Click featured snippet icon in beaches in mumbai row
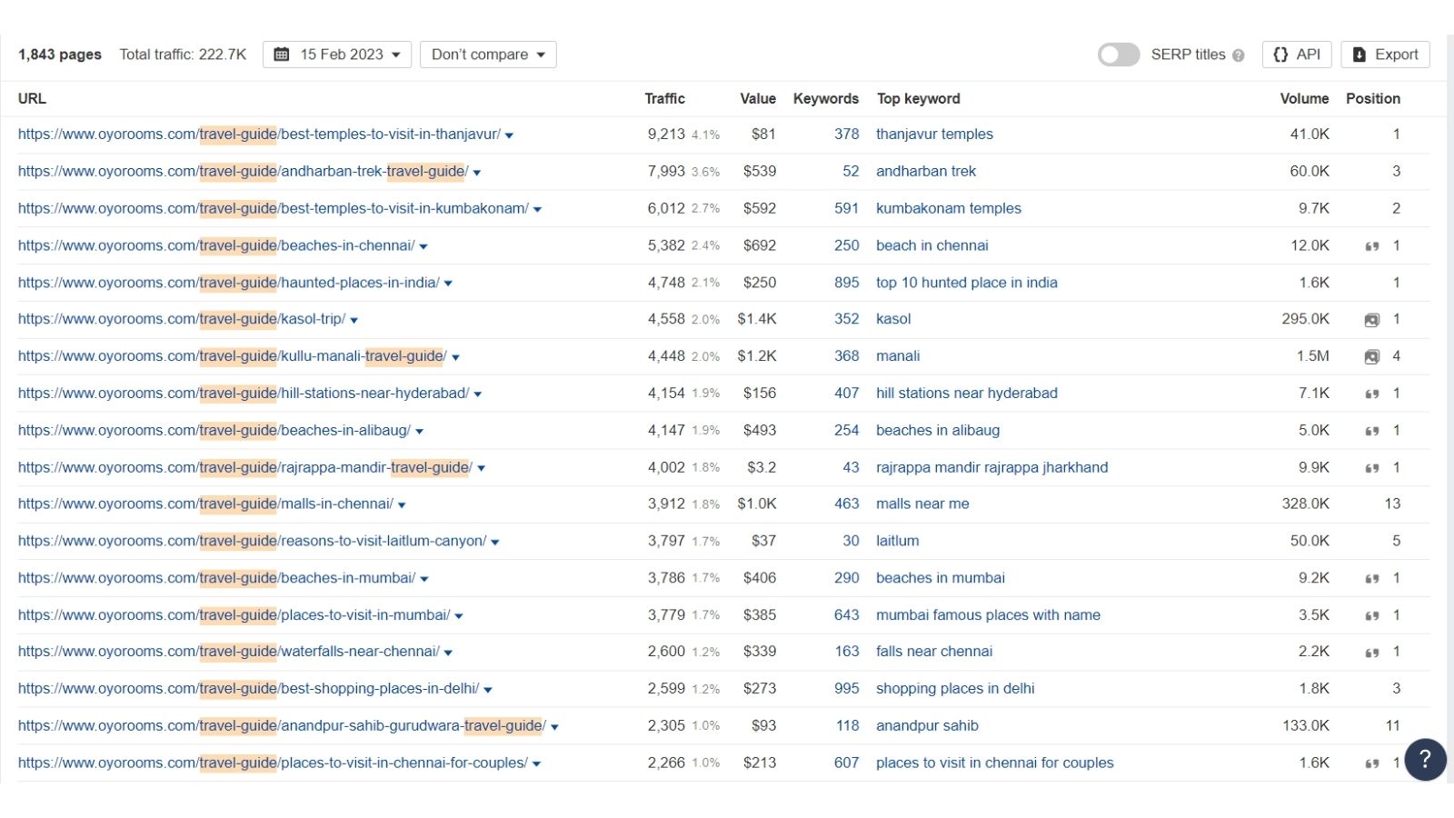The image size is (1454, 818). (x=1372, y=579)
